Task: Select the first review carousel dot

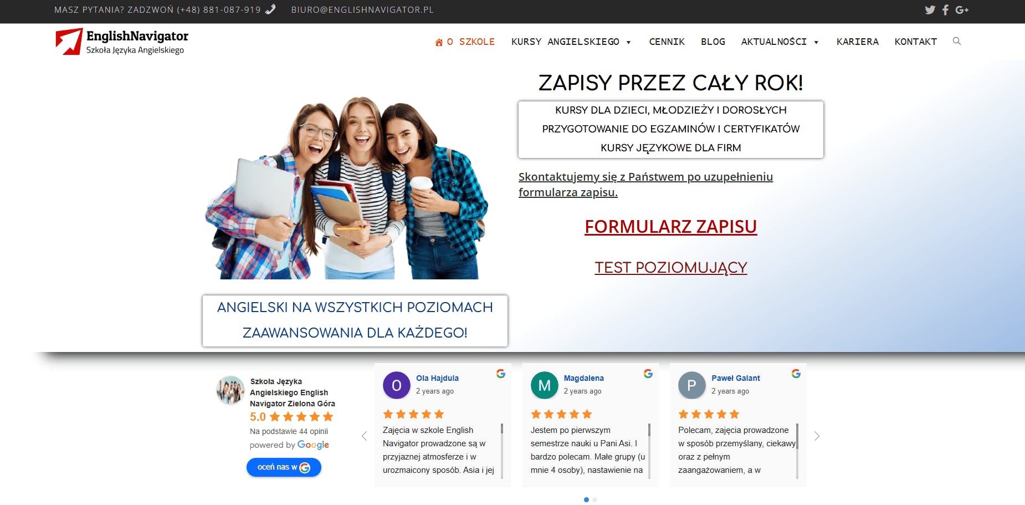Action: click(586, 499)
